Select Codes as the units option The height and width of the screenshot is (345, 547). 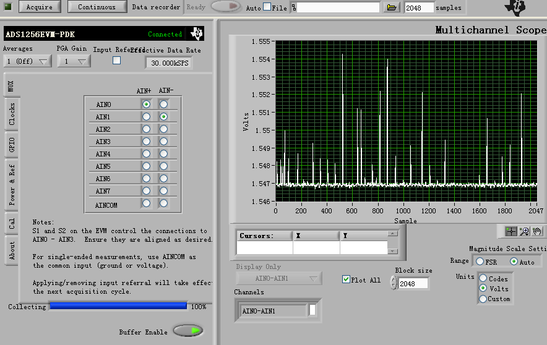click(x=484, y=279)
